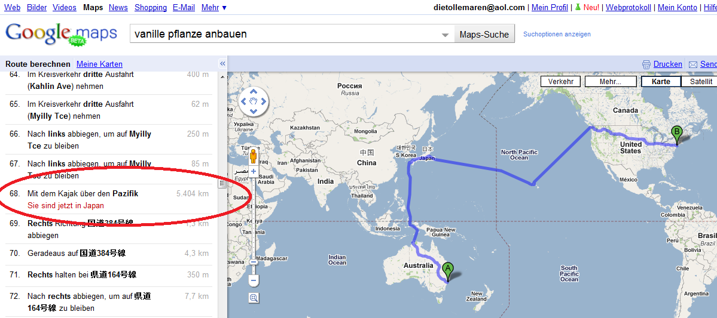Zoom in with the plus button
This screenshot has height=318, width=717.
tap(254, 172)
